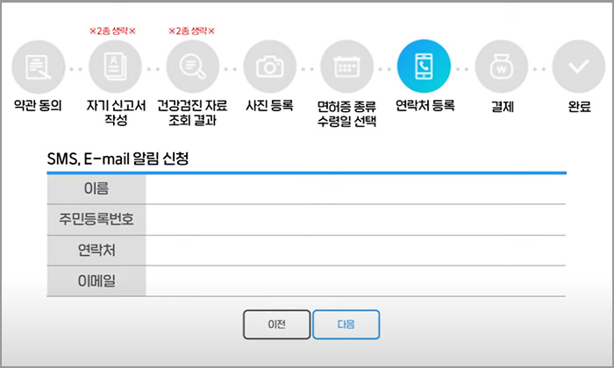This screenshot has height=368, width=614.
Task: Click the 연락처 등록 step label
Action: tap(425, 105)
